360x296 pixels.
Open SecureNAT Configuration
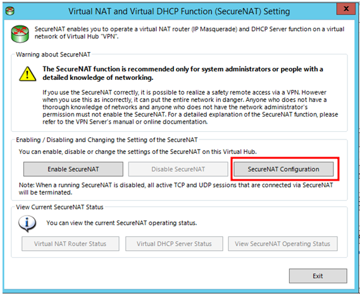click(283, 169)
